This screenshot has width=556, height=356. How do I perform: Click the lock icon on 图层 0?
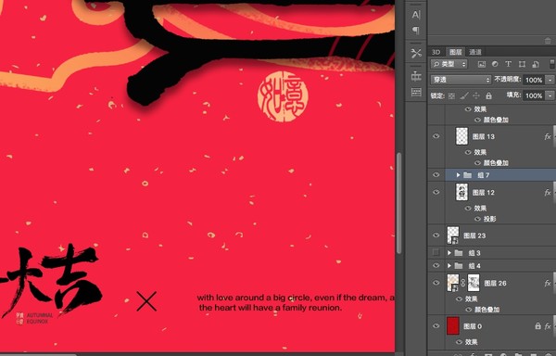[x=537, y=325]
